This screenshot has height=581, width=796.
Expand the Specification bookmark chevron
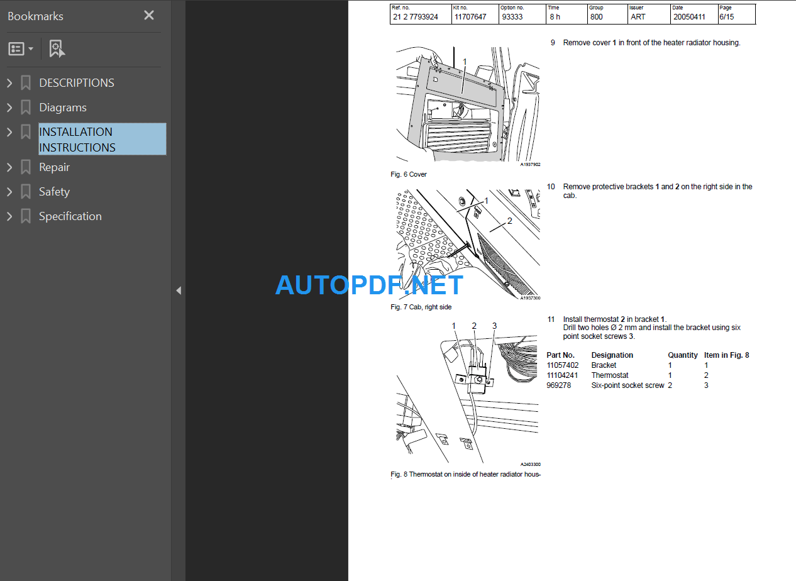click(9, 216)
